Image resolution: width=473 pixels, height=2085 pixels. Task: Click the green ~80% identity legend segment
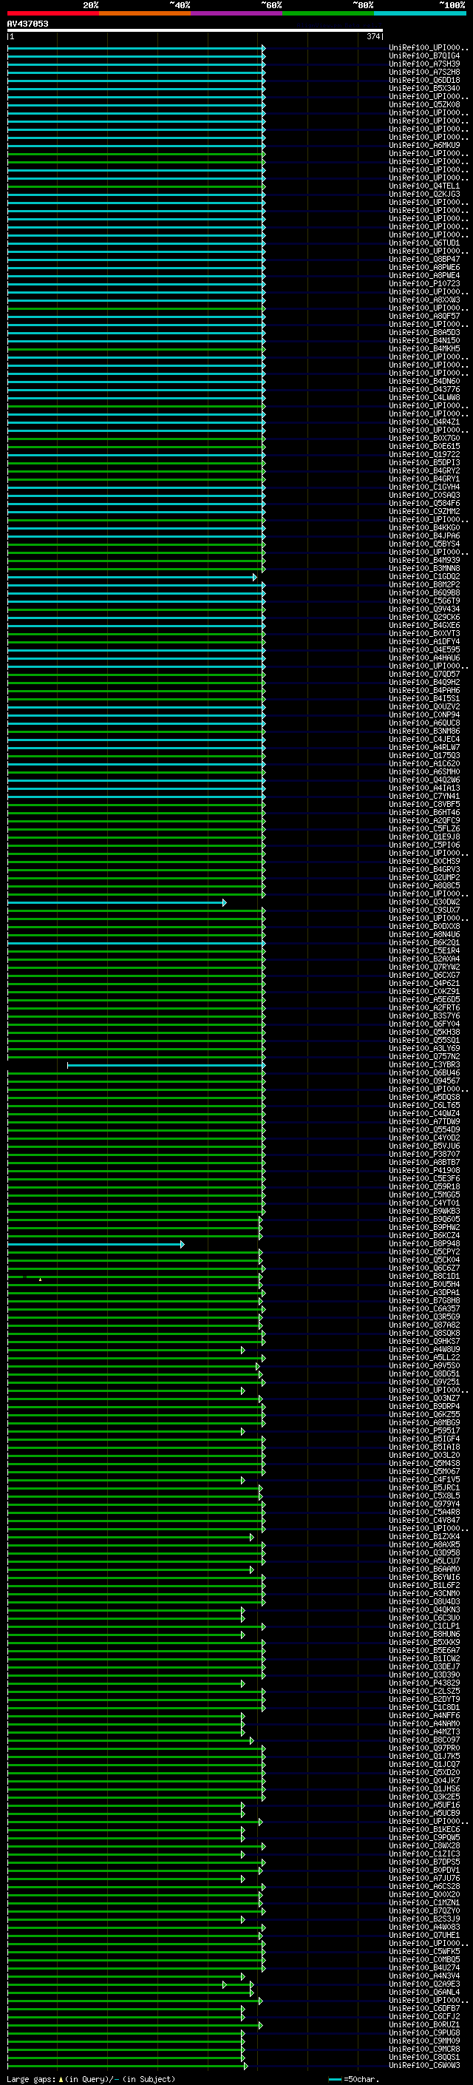click(328, 14)
